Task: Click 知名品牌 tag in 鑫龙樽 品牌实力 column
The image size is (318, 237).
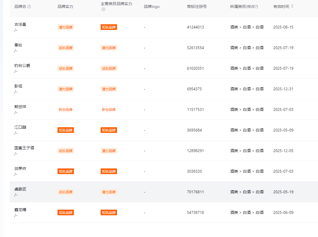Action: tap(65, 212)
